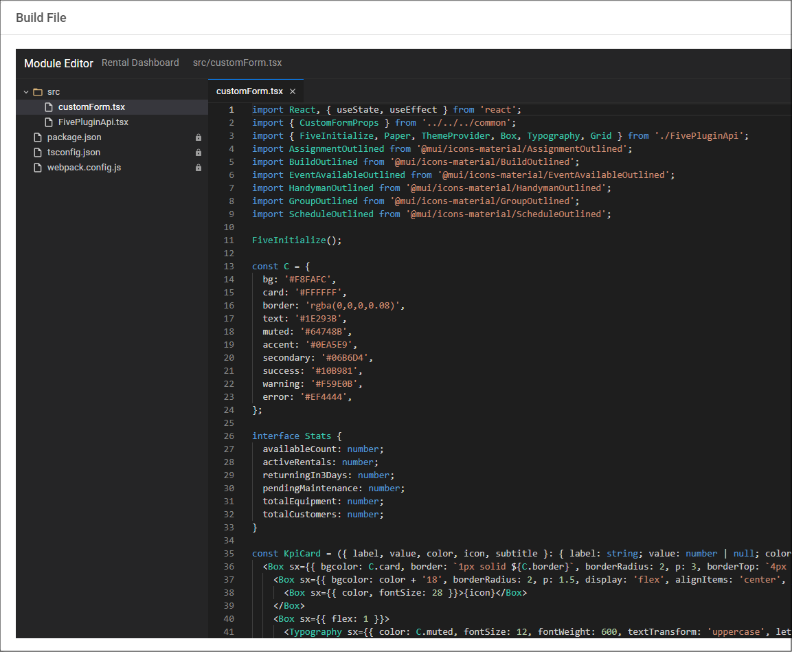
Task: Click the warning value '#F59E0B'
Action: (334, 384)
